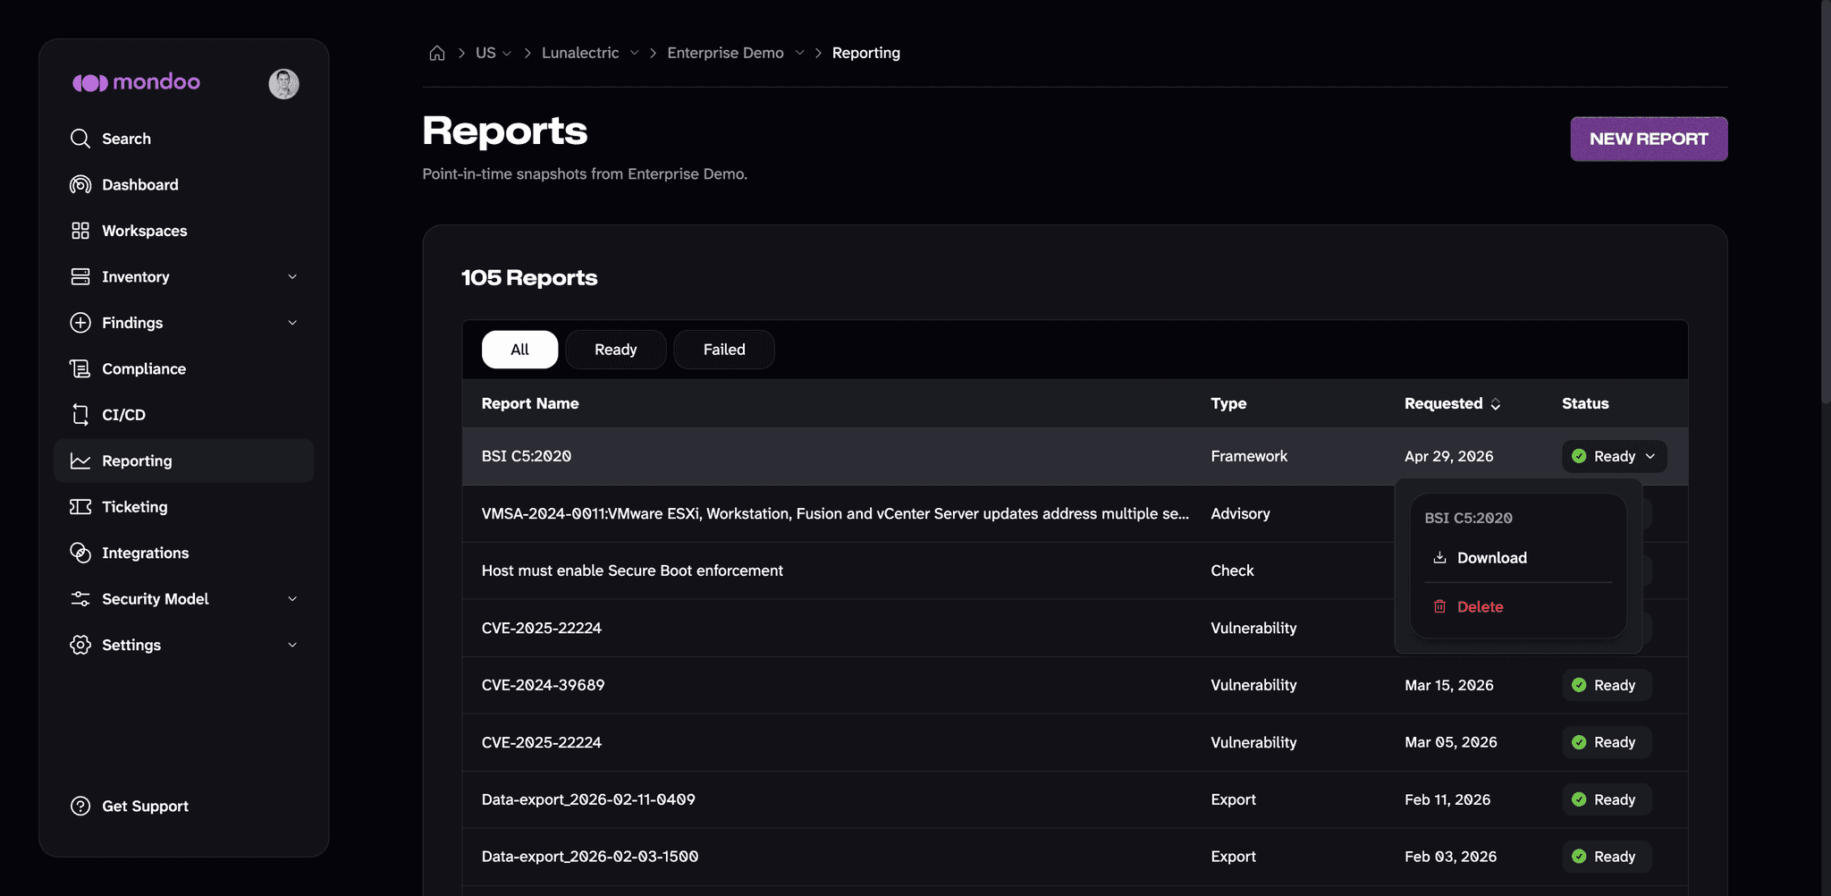Click the Reporting breadcrumb item
Viewport: 1831px width, 896px height.
pos(865,53)
